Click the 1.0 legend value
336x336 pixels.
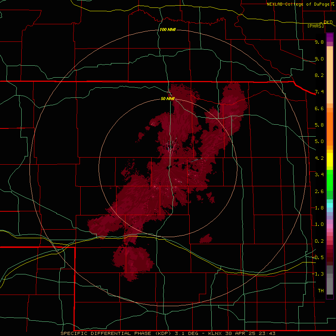point(319,224)
